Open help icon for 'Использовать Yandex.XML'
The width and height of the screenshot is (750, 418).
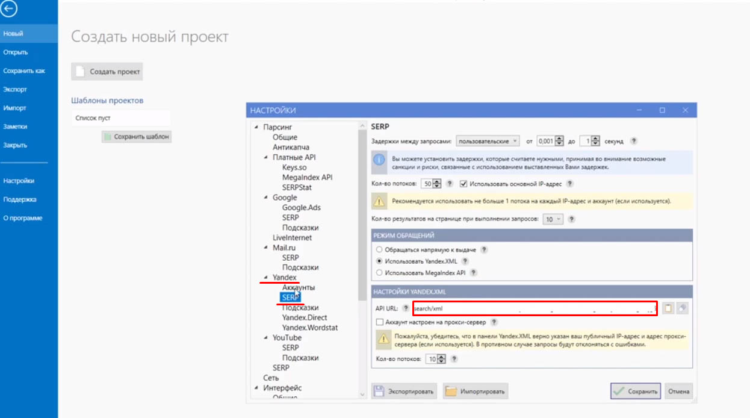(465, 261)
